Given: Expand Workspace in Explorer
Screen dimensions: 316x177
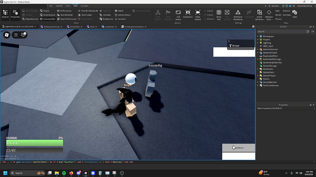Looking at the screenshot, I should (x=258, y=36).
